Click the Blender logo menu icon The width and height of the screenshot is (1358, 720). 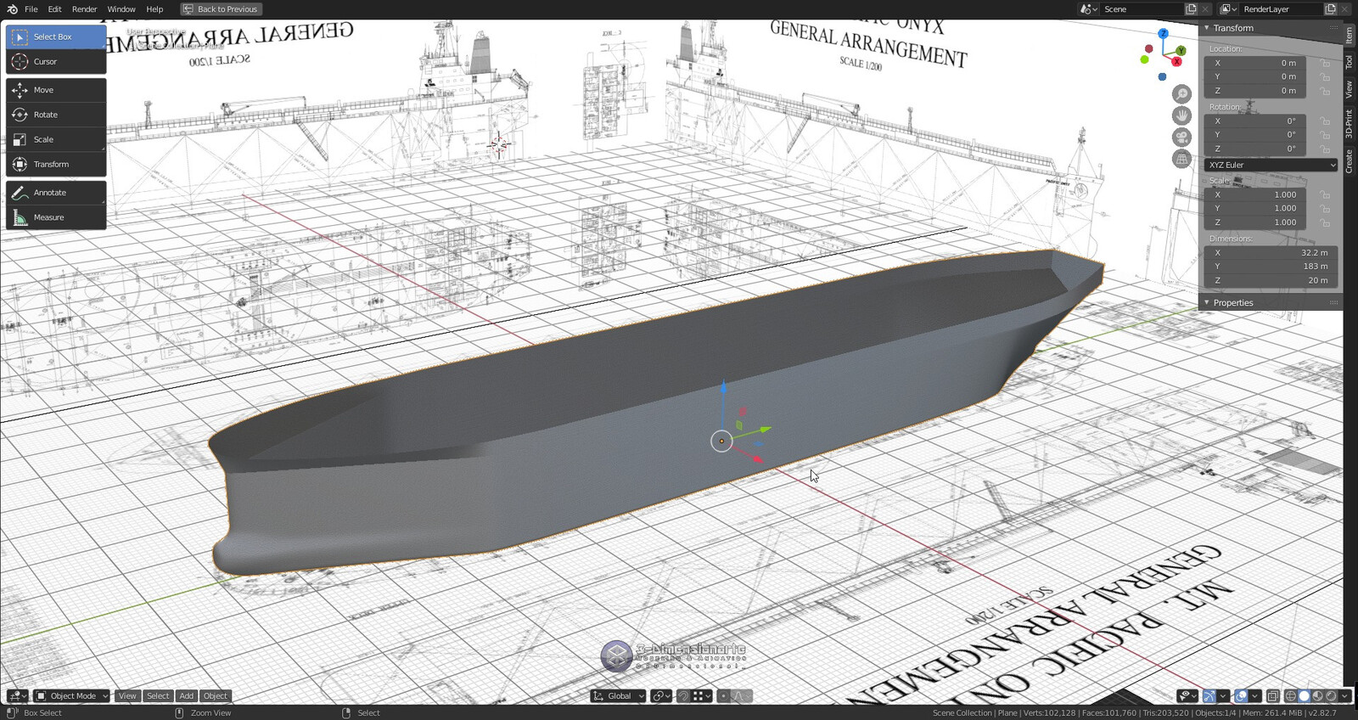pyautogui.click(x=12, y=9)
